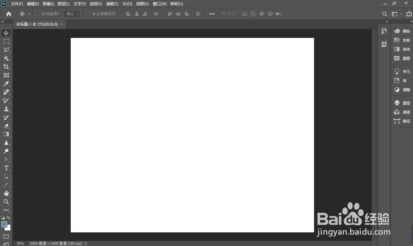Align horizontal centers icon
The width and height of the screenshot is (413, 246).
point(137,14)
